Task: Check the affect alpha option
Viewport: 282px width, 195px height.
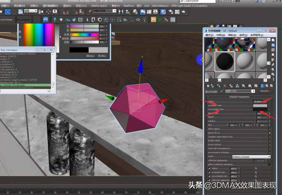Action: coord(270,129)
